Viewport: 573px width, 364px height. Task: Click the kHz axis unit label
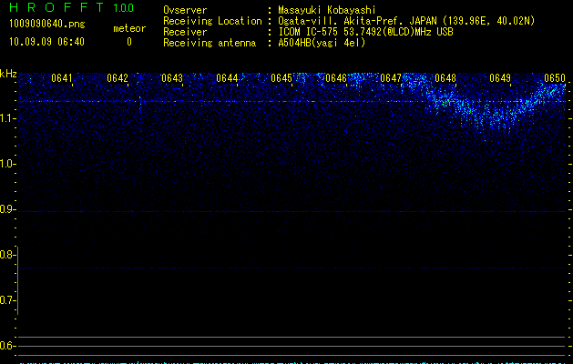[x=8, y=74]
